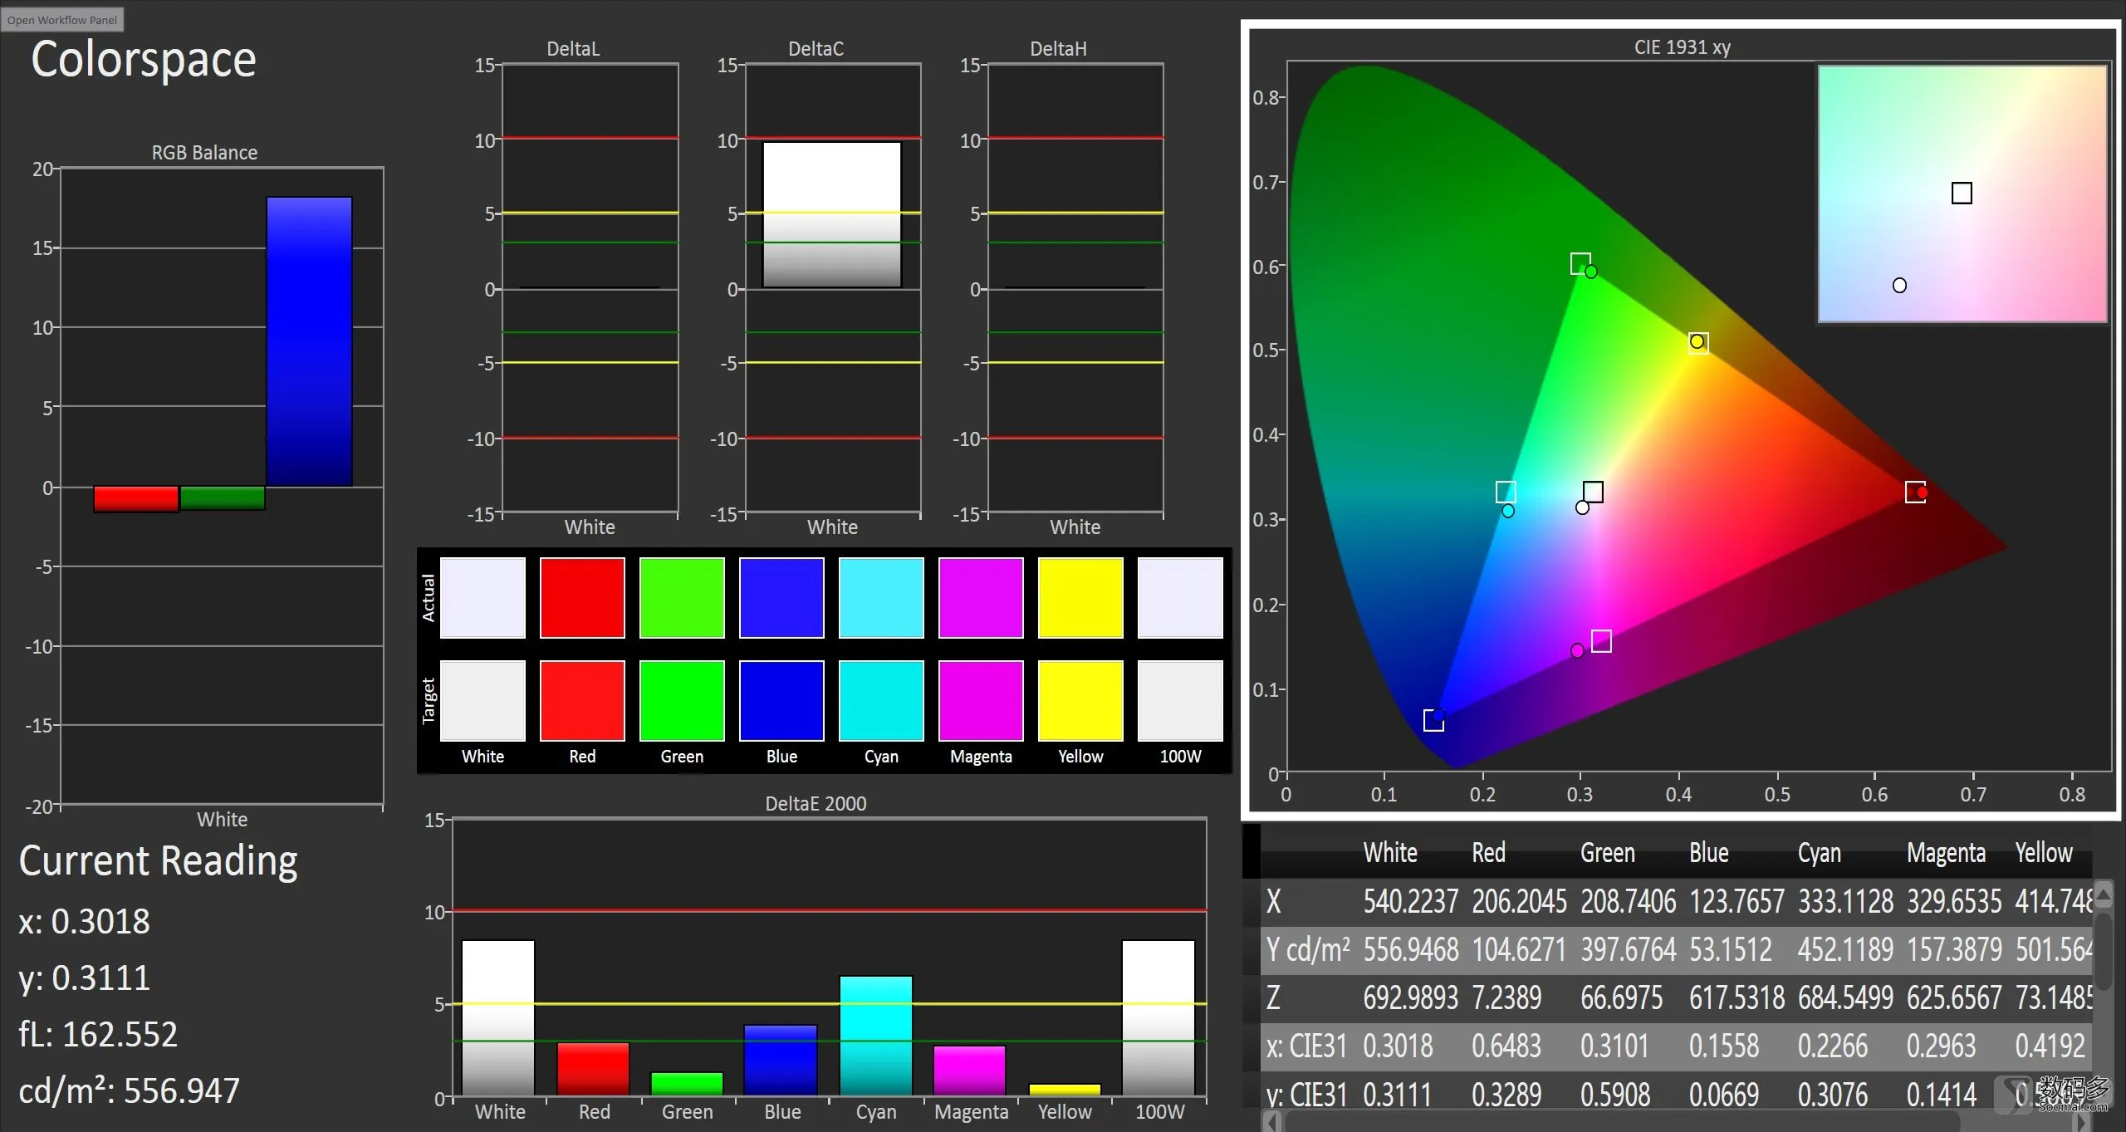This screenshot has width=2126, height=1132.
Task: Click the cyan target square on CIE diagram
Action: (1506, 492)
